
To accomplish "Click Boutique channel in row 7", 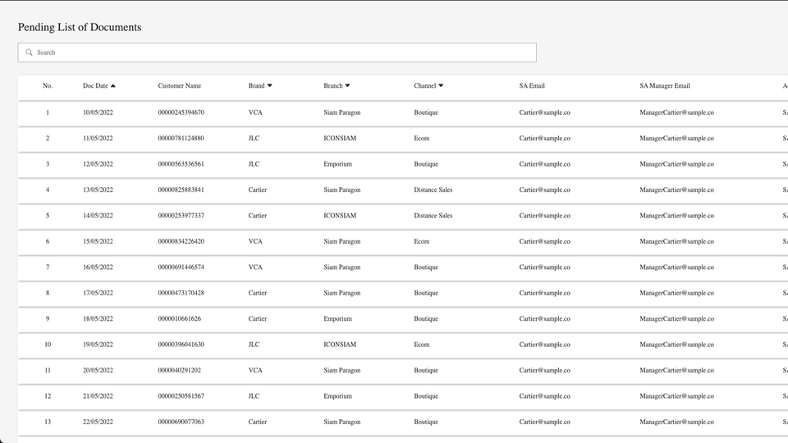I will tap(426, 267).
